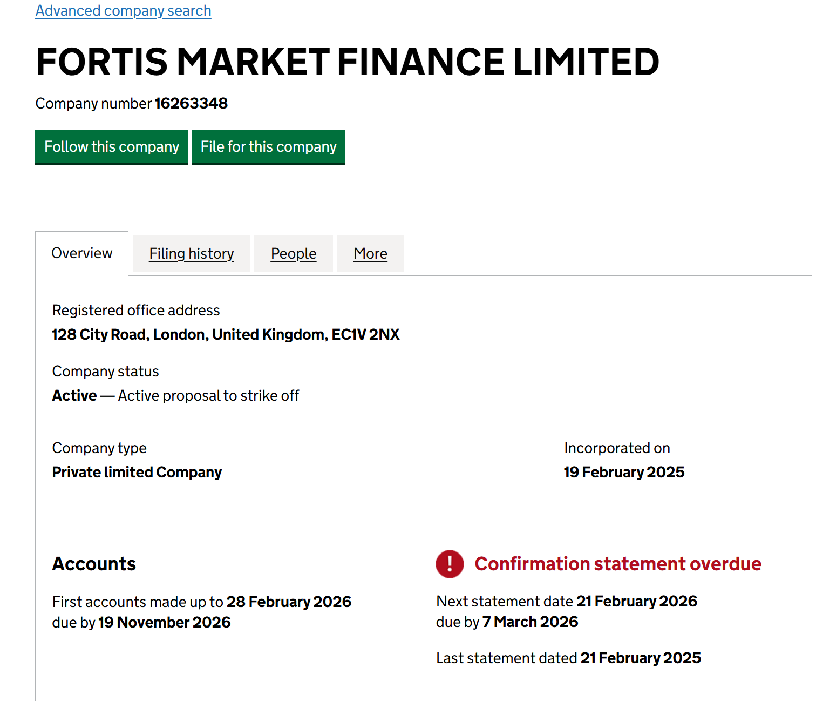Click the Company type label

tap(99, 448)
